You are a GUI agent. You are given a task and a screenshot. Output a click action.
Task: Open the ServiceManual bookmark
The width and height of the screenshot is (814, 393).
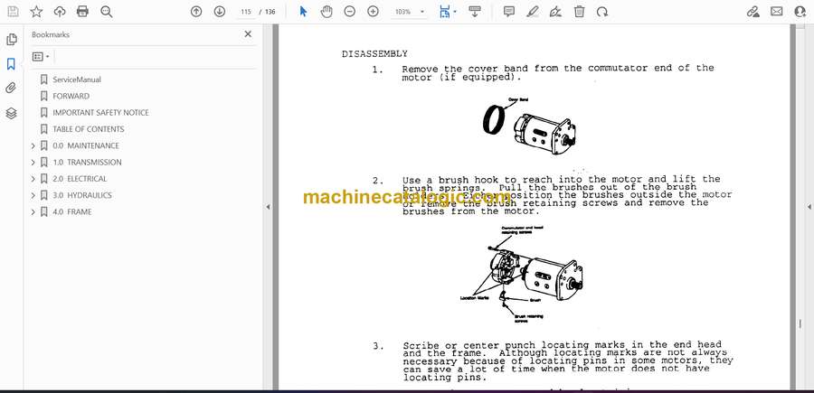(77, 80)
